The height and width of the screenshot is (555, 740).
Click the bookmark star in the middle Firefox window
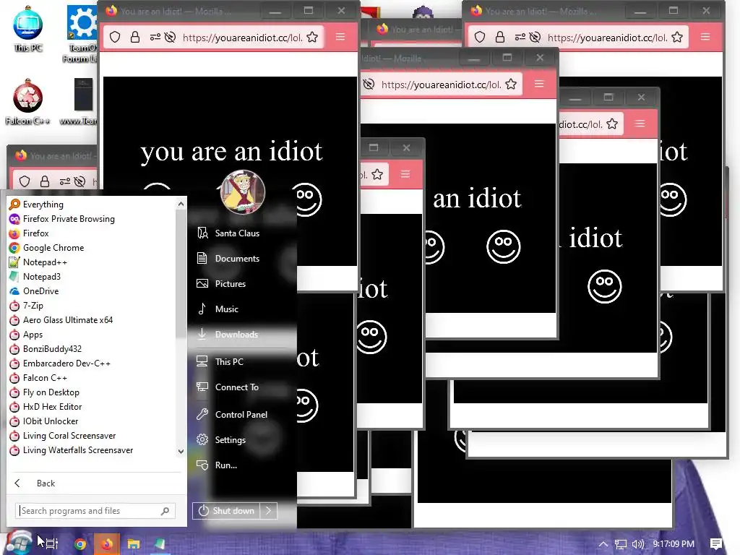tap(511, 85)
